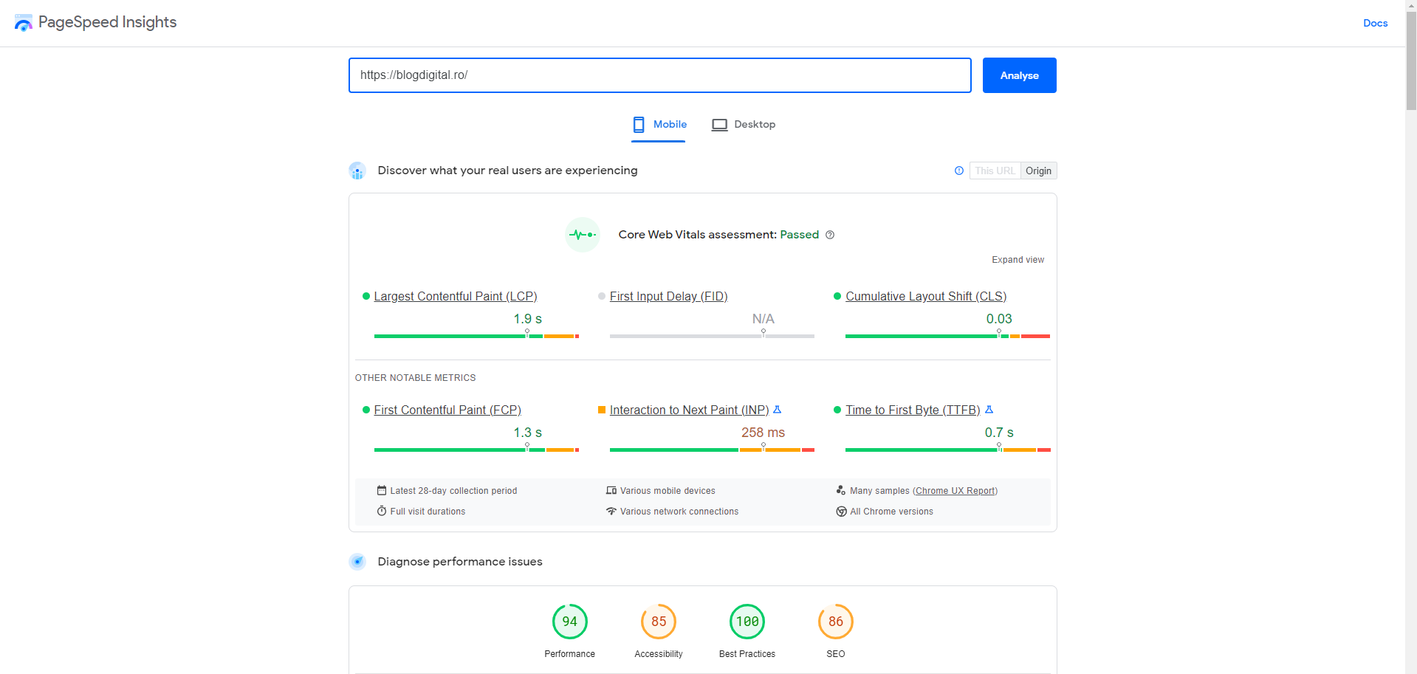The width and height of the screenshot is (1417, 674).
Task: Click the desktop monitor icon next to Desktop
Action: [718, 124]
